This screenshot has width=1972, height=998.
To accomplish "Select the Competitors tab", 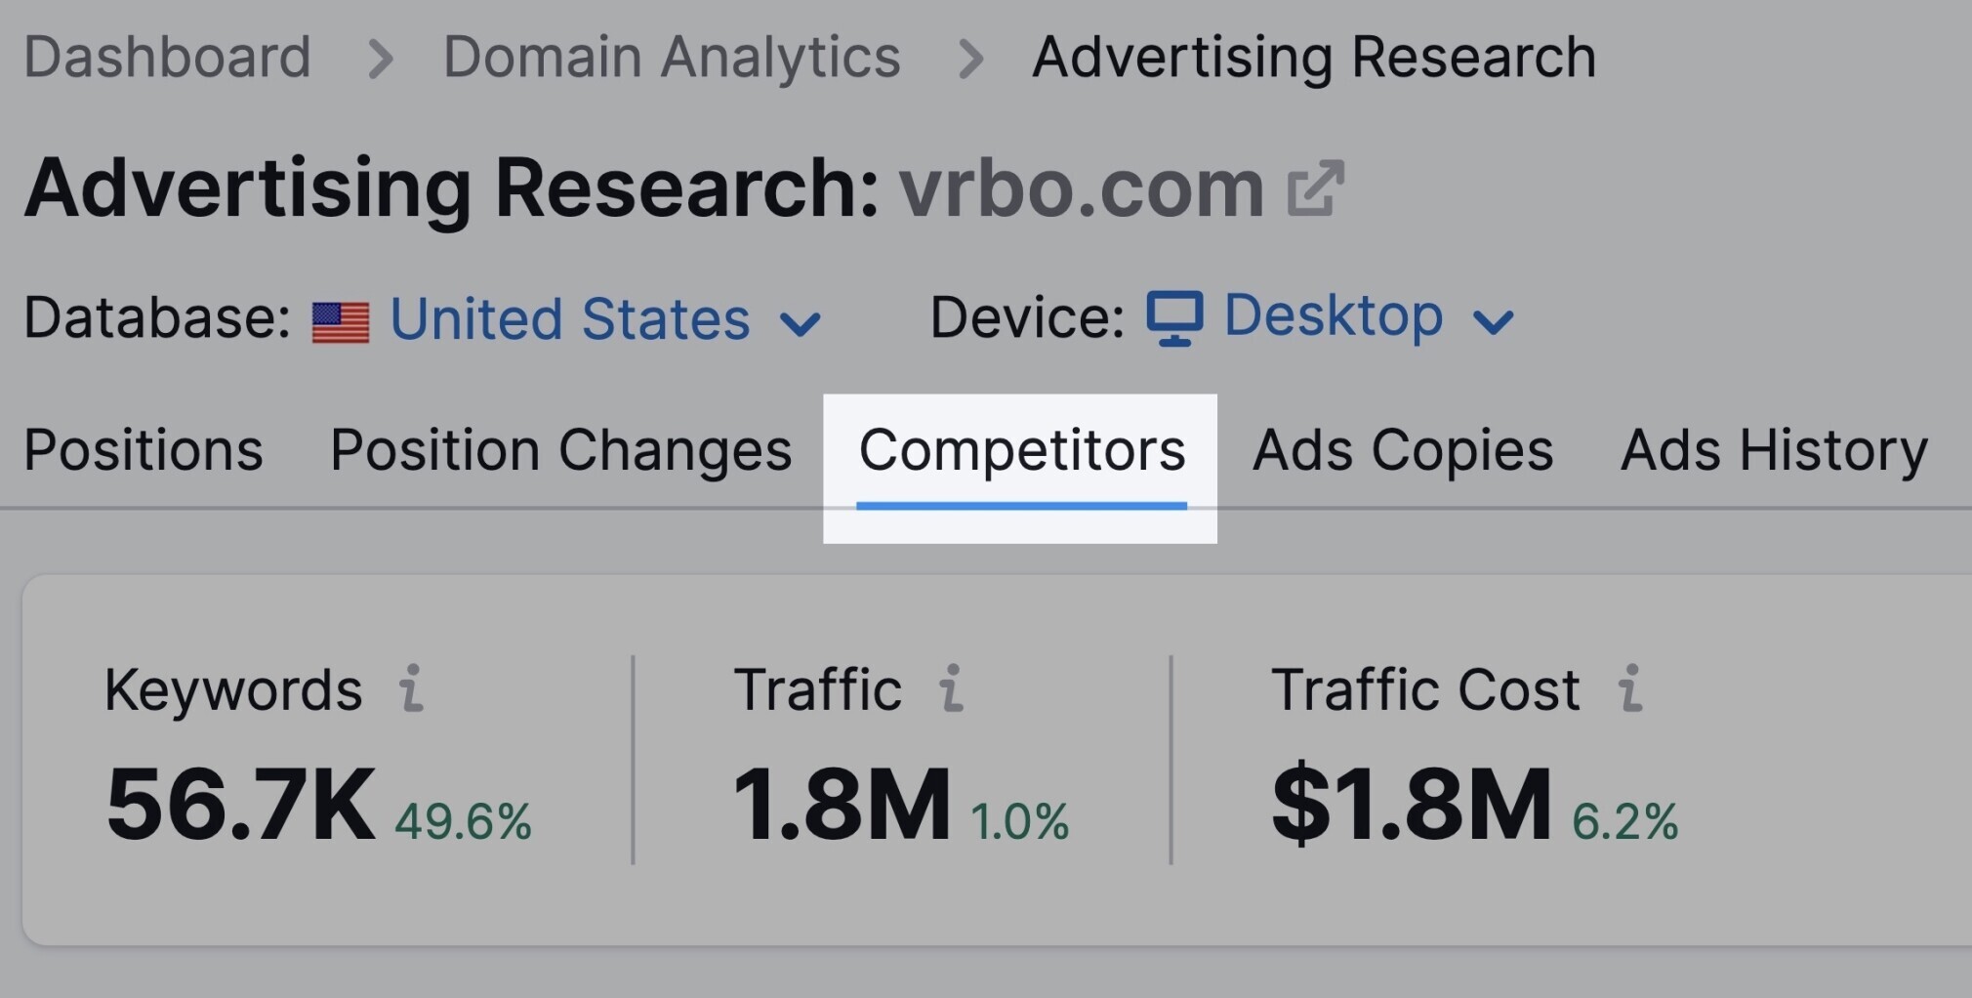I will click(x=1022, y=452).
